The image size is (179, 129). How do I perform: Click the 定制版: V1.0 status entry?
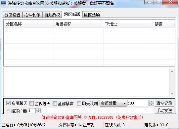point(156,125)
